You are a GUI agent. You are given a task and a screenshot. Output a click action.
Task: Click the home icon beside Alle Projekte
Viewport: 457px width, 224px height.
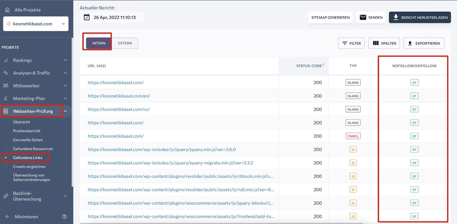(x=7, y=10)
